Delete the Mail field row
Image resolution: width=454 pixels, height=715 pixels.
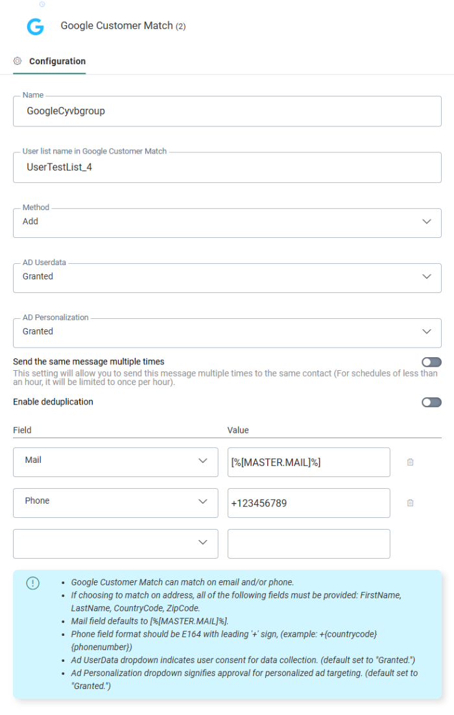[410, 462]
